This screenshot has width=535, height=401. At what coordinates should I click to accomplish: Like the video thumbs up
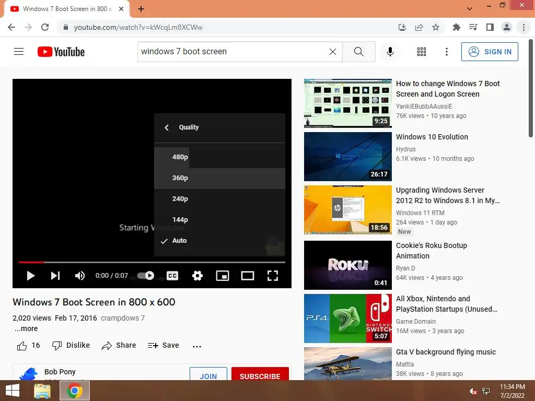click(x=28, y=346)
